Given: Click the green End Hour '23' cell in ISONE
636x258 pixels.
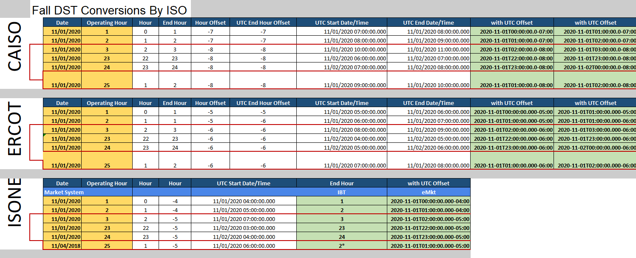Looking at the screenshot, I should coord(342,228).
